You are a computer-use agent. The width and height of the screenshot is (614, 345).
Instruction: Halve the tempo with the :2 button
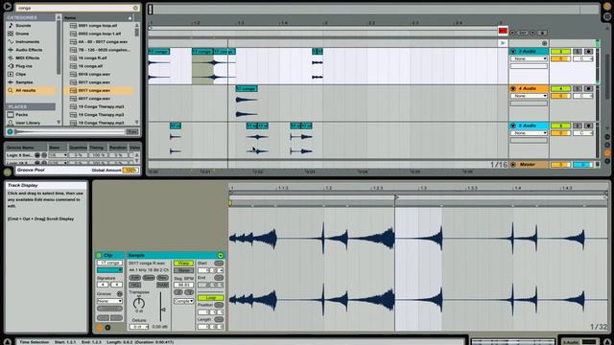pos(178,292)
